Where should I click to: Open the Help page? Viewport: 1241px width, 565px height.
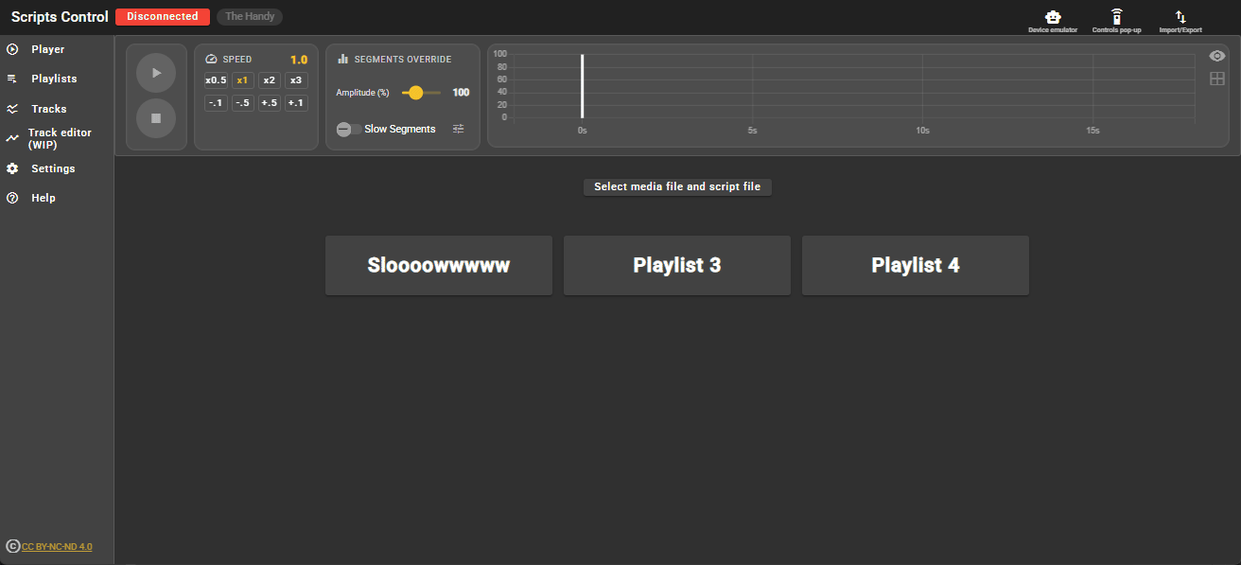point(57,198)
